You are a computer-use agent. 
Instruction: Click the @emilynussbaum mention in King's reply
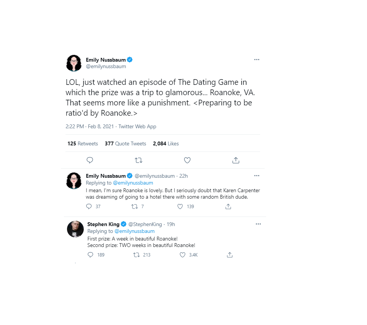[x=134, y=231]
